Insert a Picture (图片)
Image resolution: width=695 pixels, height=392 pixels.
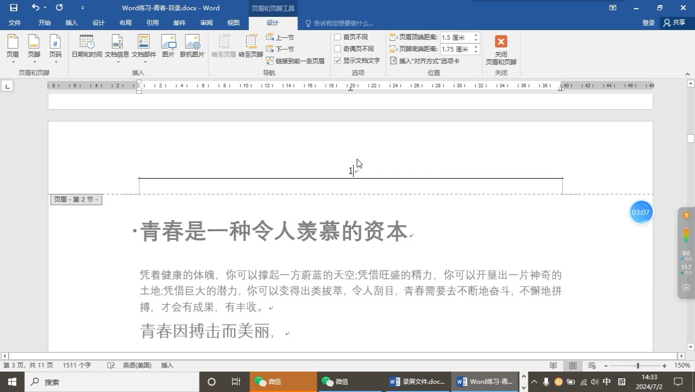(x=168, y=46)
